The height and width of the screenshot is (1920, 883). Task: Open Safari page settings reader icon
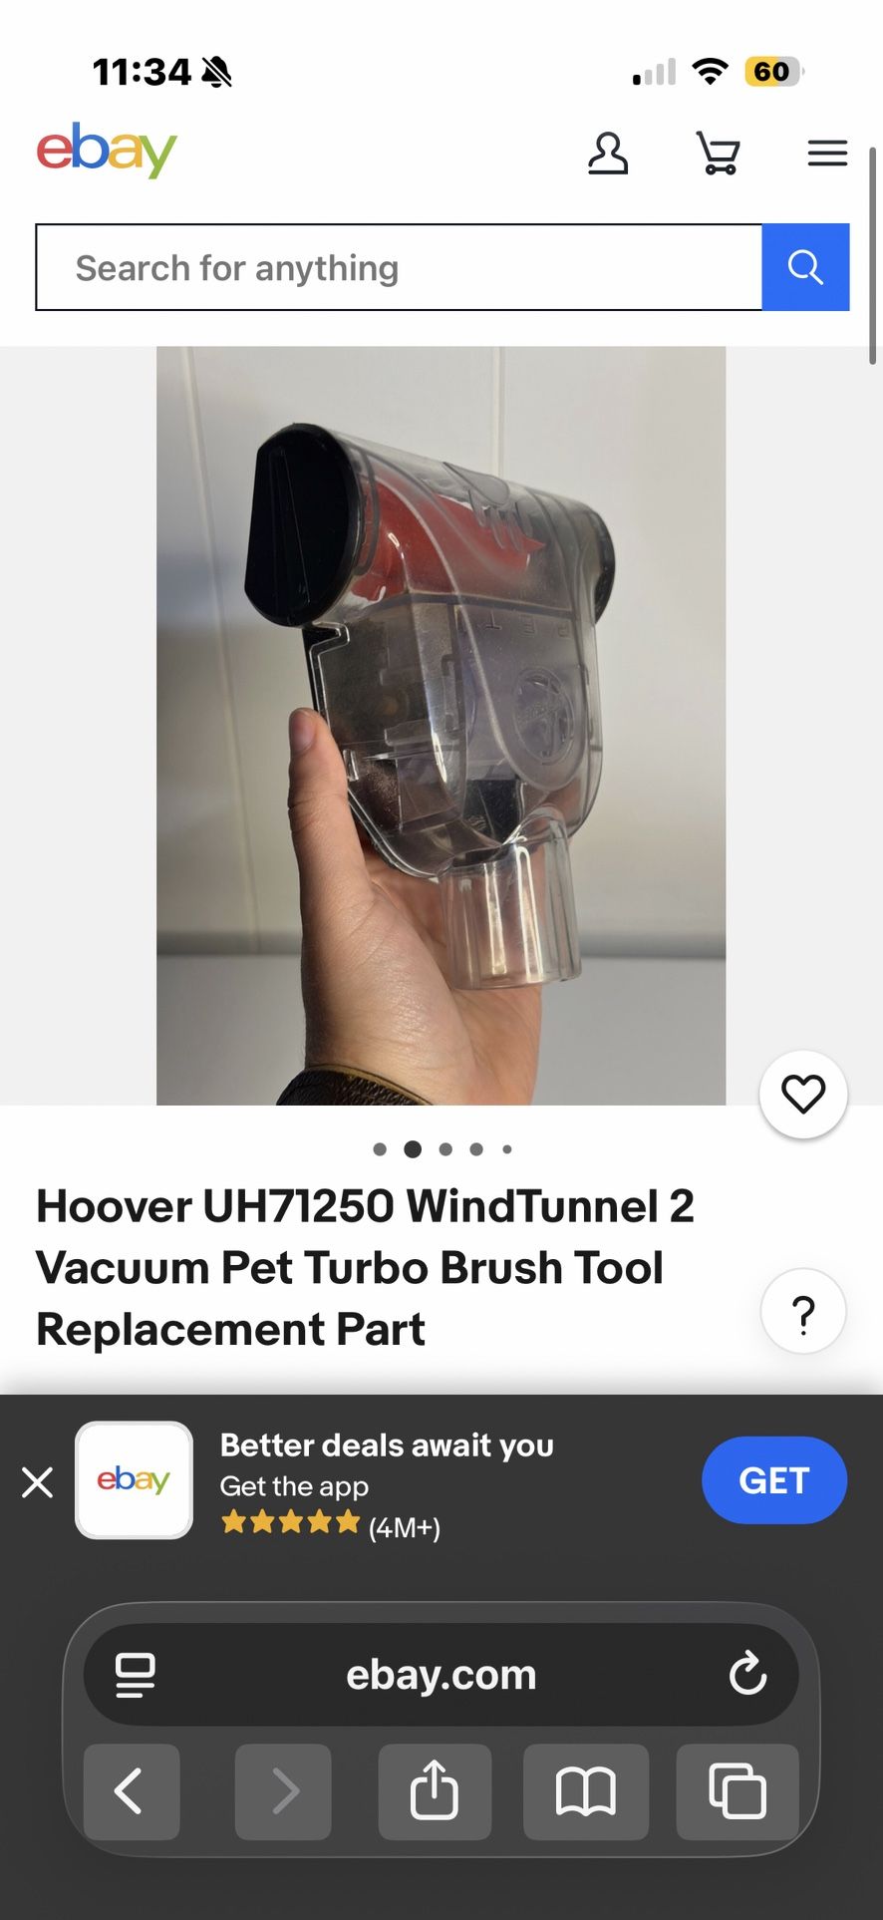(x=136, y=1675)
